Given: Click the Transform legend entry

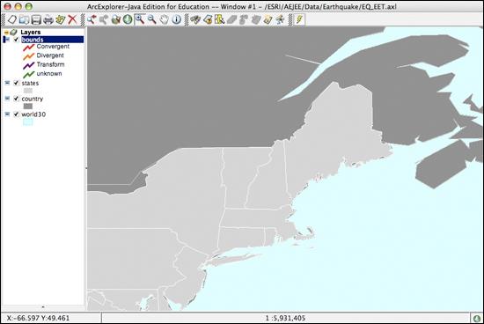Looking at the screenshot, I should [50, 64].
